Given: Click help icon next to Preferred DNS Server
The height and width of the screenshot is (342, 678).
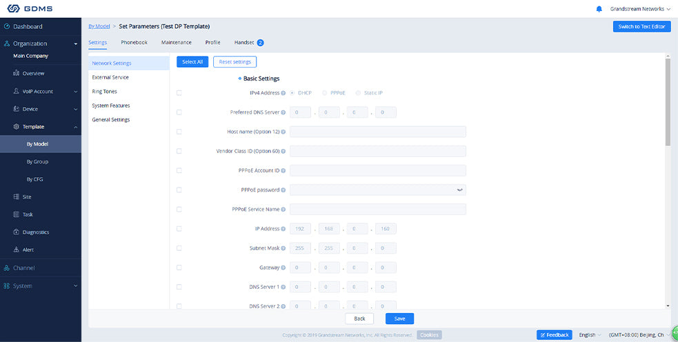Looking at the screenshot, I should (x=283, y=112).
